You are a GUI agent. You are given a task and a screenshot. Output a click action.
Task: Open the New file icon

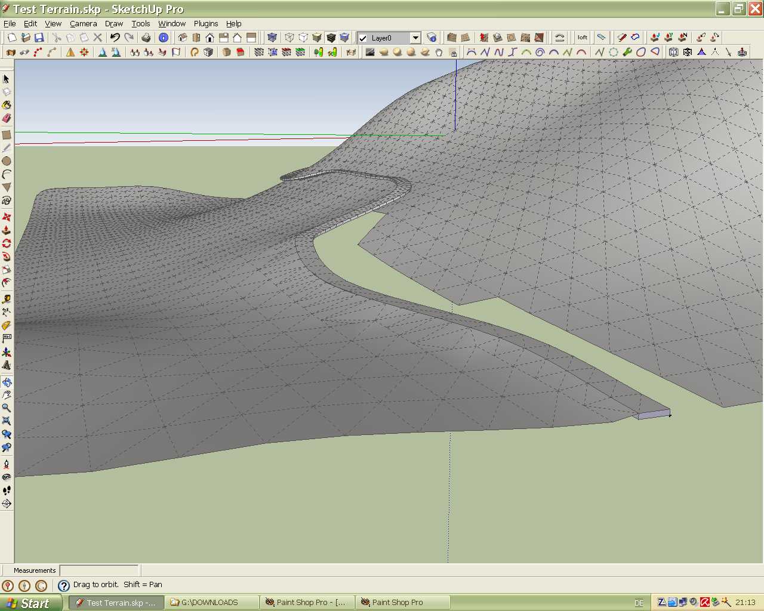[x=11, y=38]
